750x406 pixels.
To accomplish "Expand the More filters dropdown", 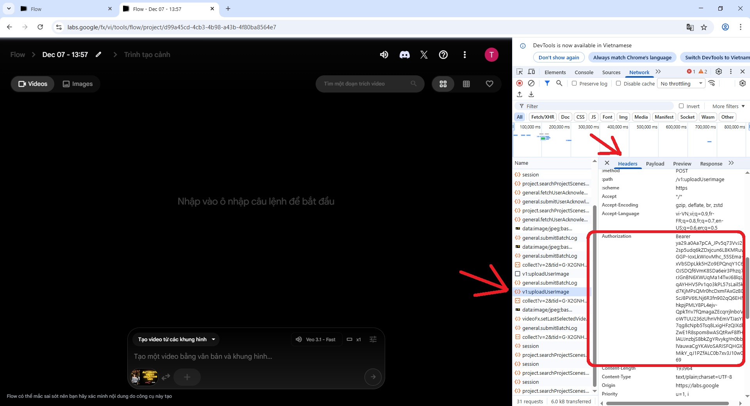I will 728,106.
